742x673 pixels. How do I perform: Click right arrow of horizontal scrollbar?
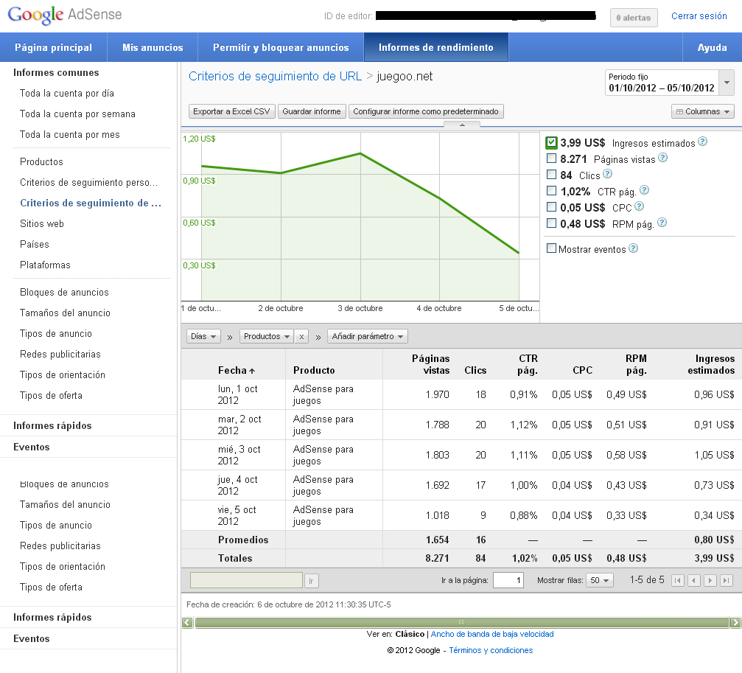click(x=735, y=622)
